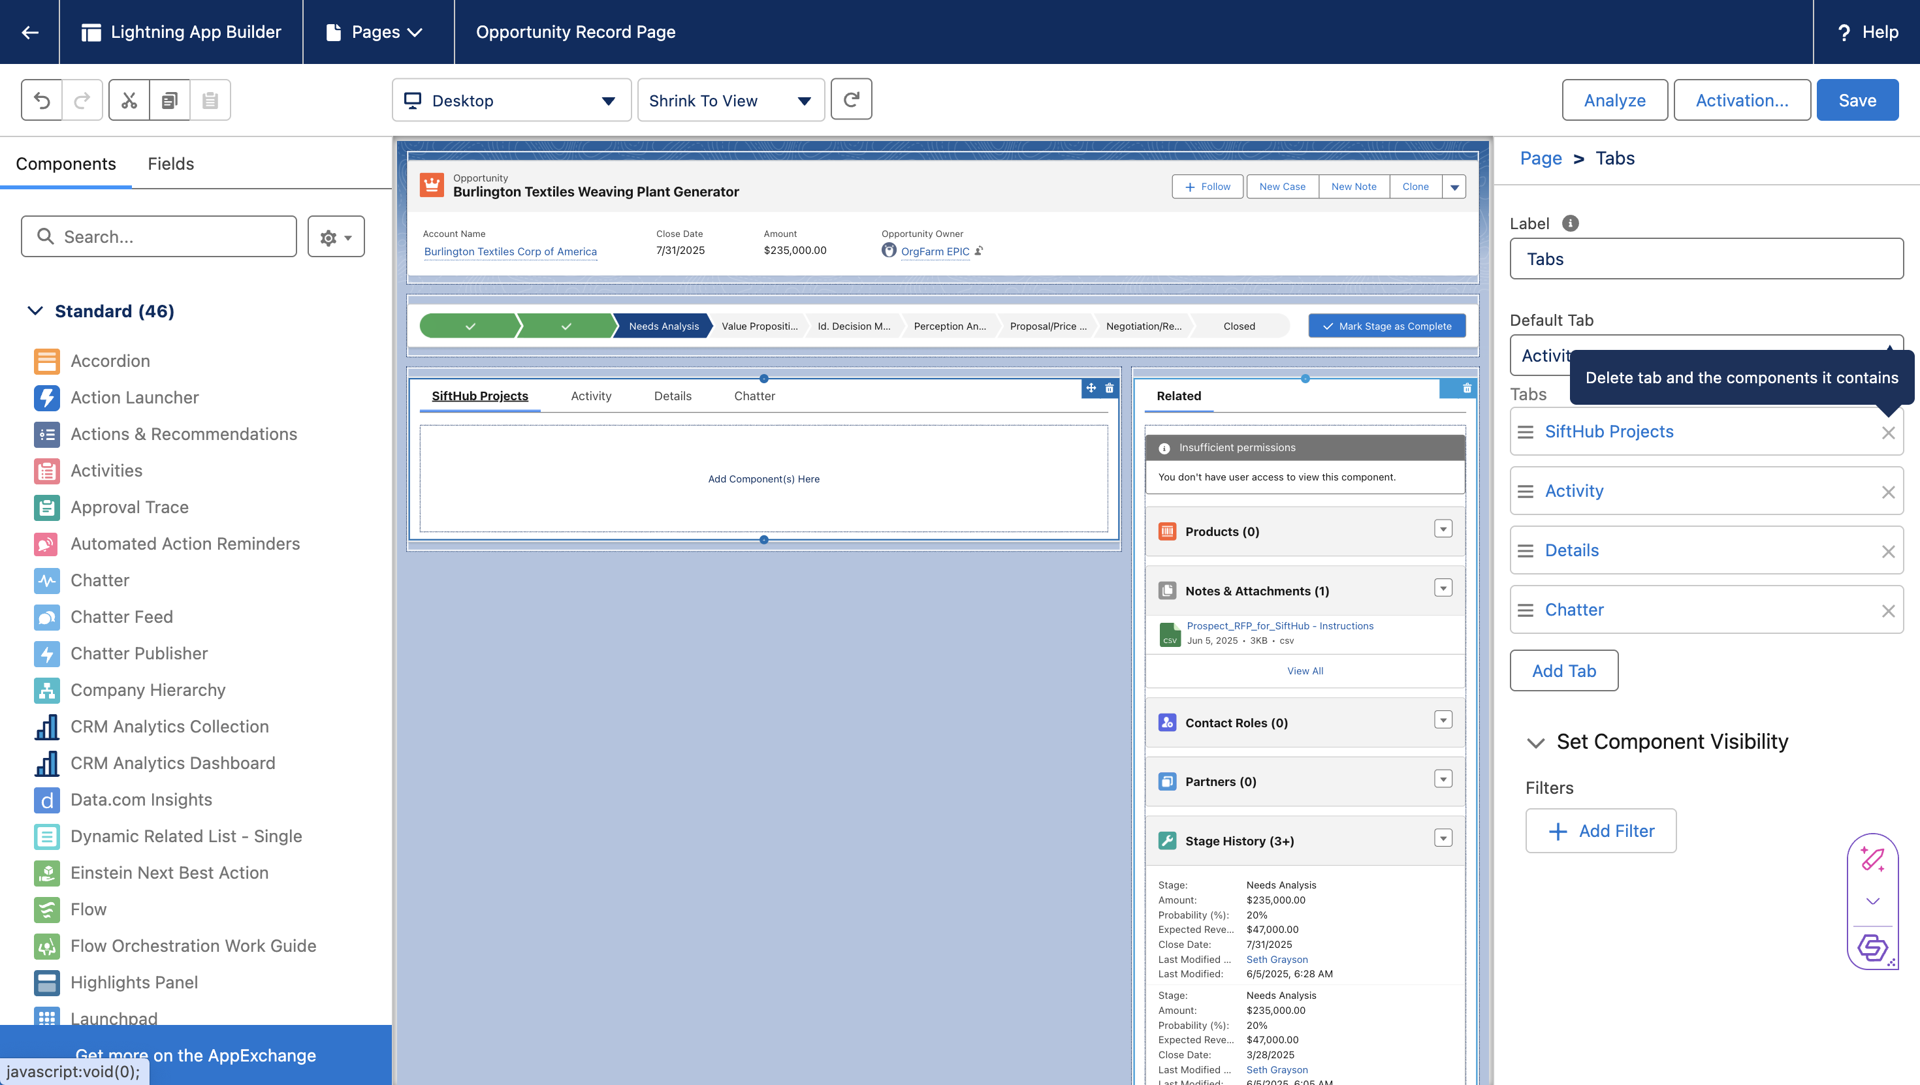The image size is (1920, 1085).
Task: Remove the Details tab with its X
Action: (x=1887, y=552)
